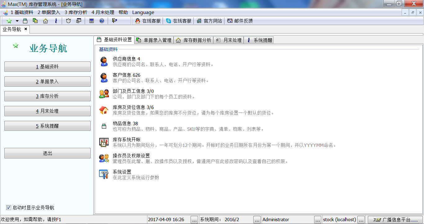This screenshot has height=224, width=424.
Task: Open the 广播信息平台 status bar button
Action: pos(395,220)
